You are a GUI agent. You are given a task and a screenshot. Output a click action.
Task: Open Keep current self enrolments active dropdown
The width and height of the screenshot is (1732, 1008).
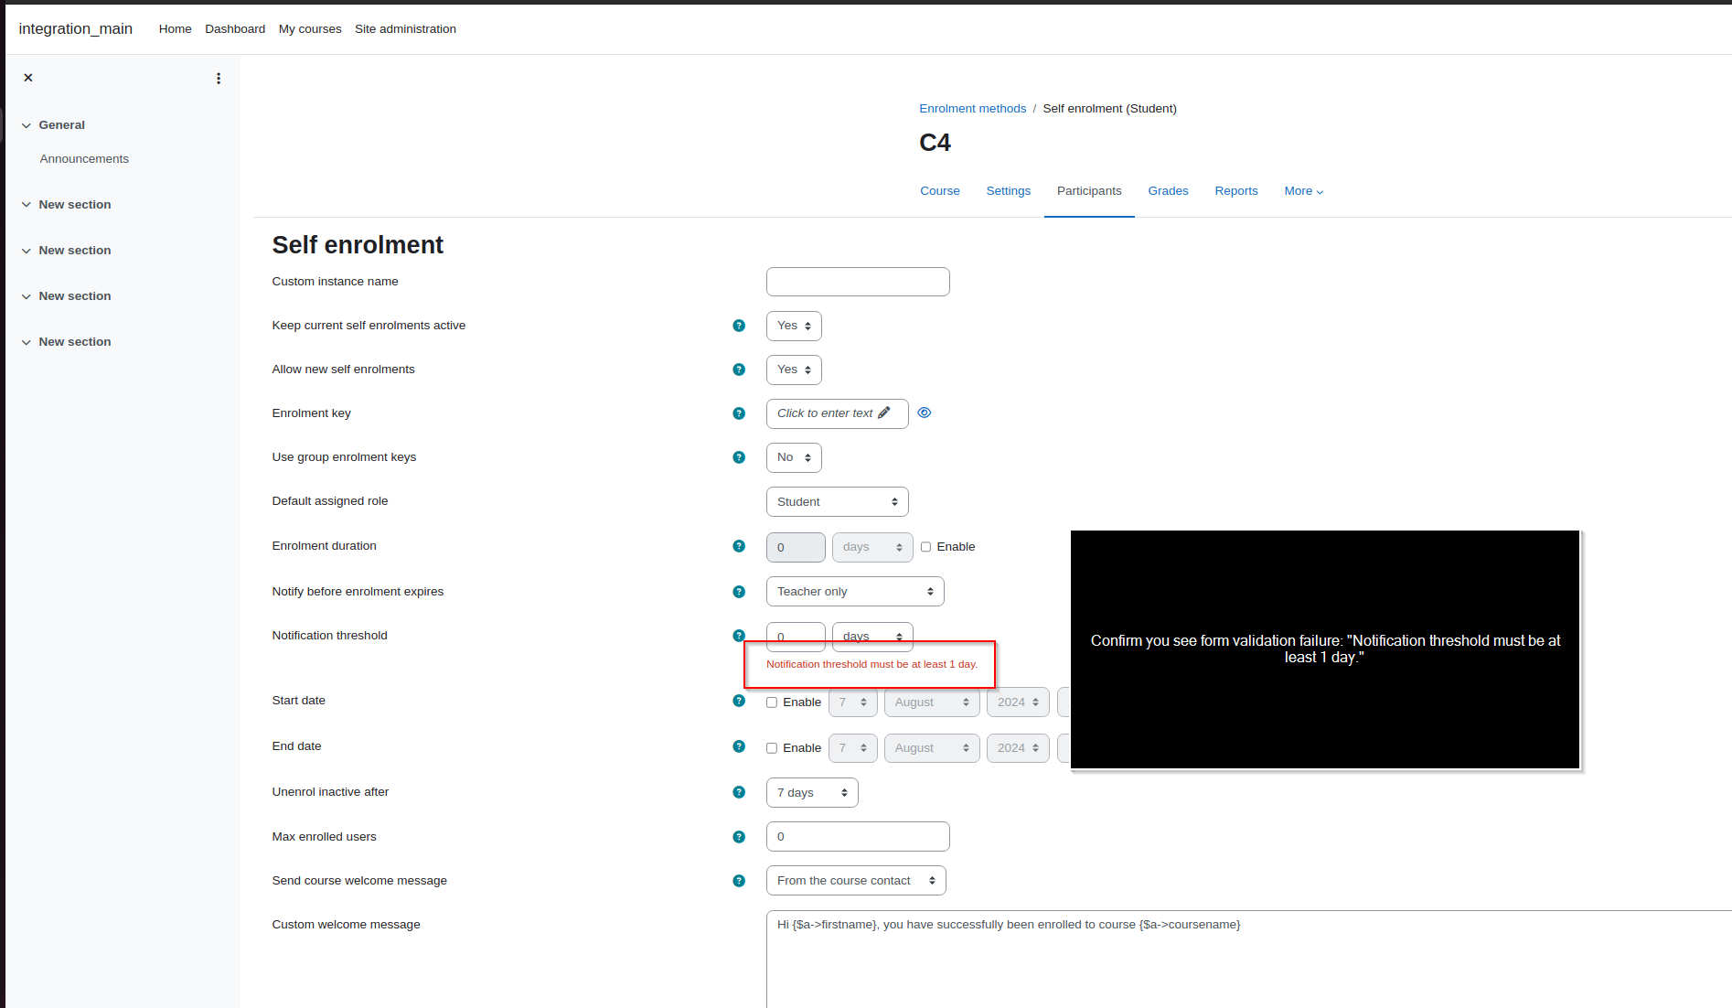[794, 326]
